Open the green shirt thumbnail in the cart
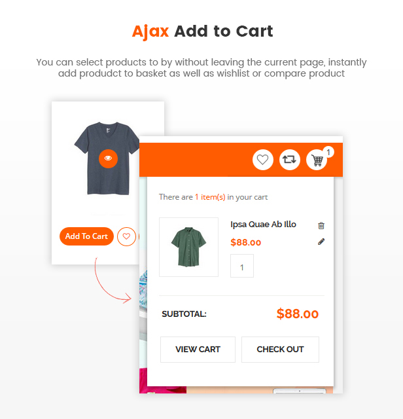Viewport: 403px width, 419px height. coord(188,247)
